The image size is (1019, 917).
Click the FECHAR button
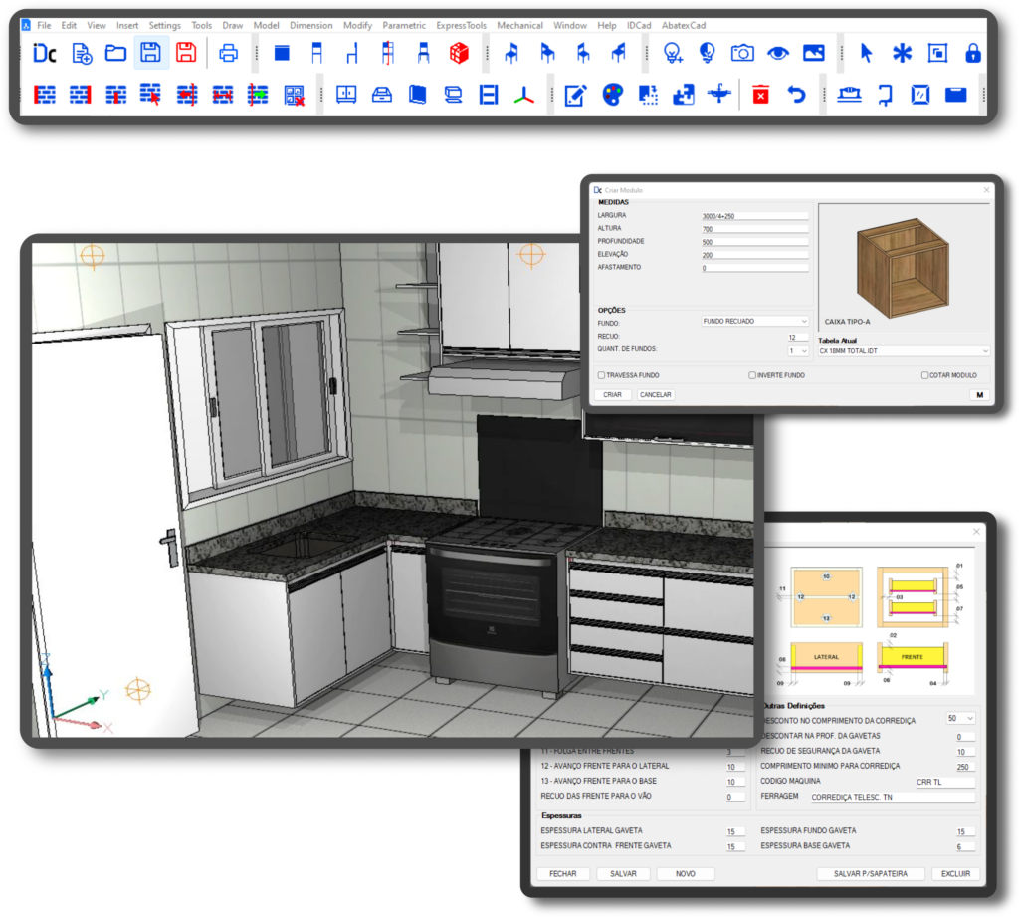[x=563, y=874]
